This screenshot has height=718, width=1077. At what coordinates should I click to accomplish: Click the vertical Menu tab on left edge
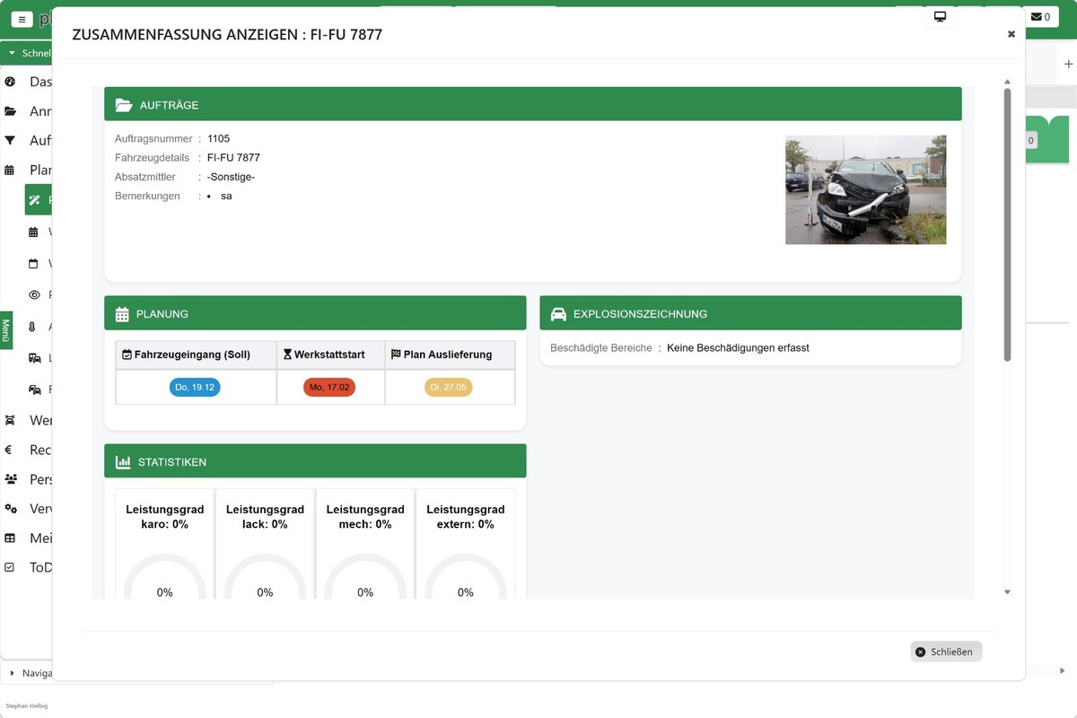(5, 329)
